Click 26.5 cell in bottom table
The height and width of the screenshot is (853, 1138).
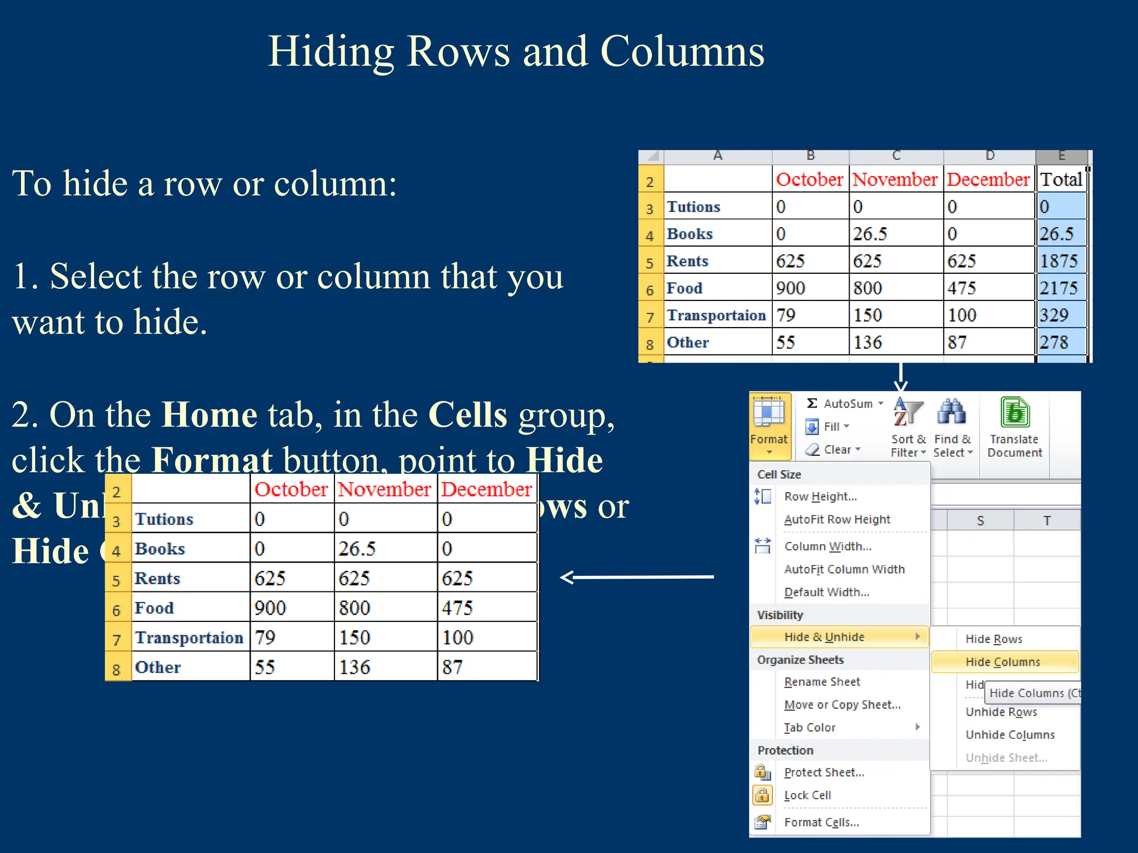386,548
